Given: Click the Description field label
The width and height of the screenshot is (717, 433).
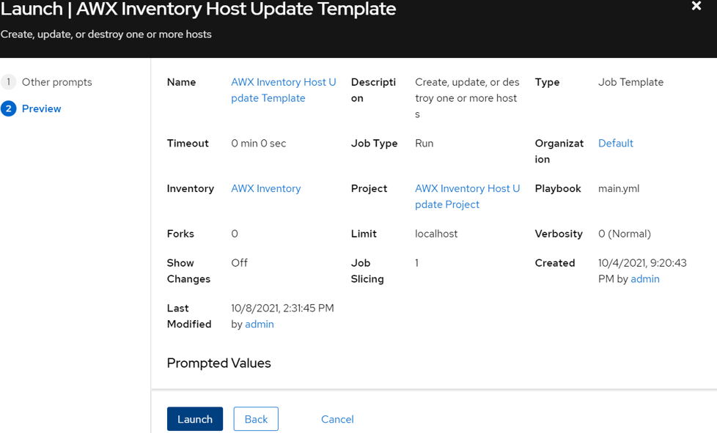Looking at the screenshot, I should point(373,90).
